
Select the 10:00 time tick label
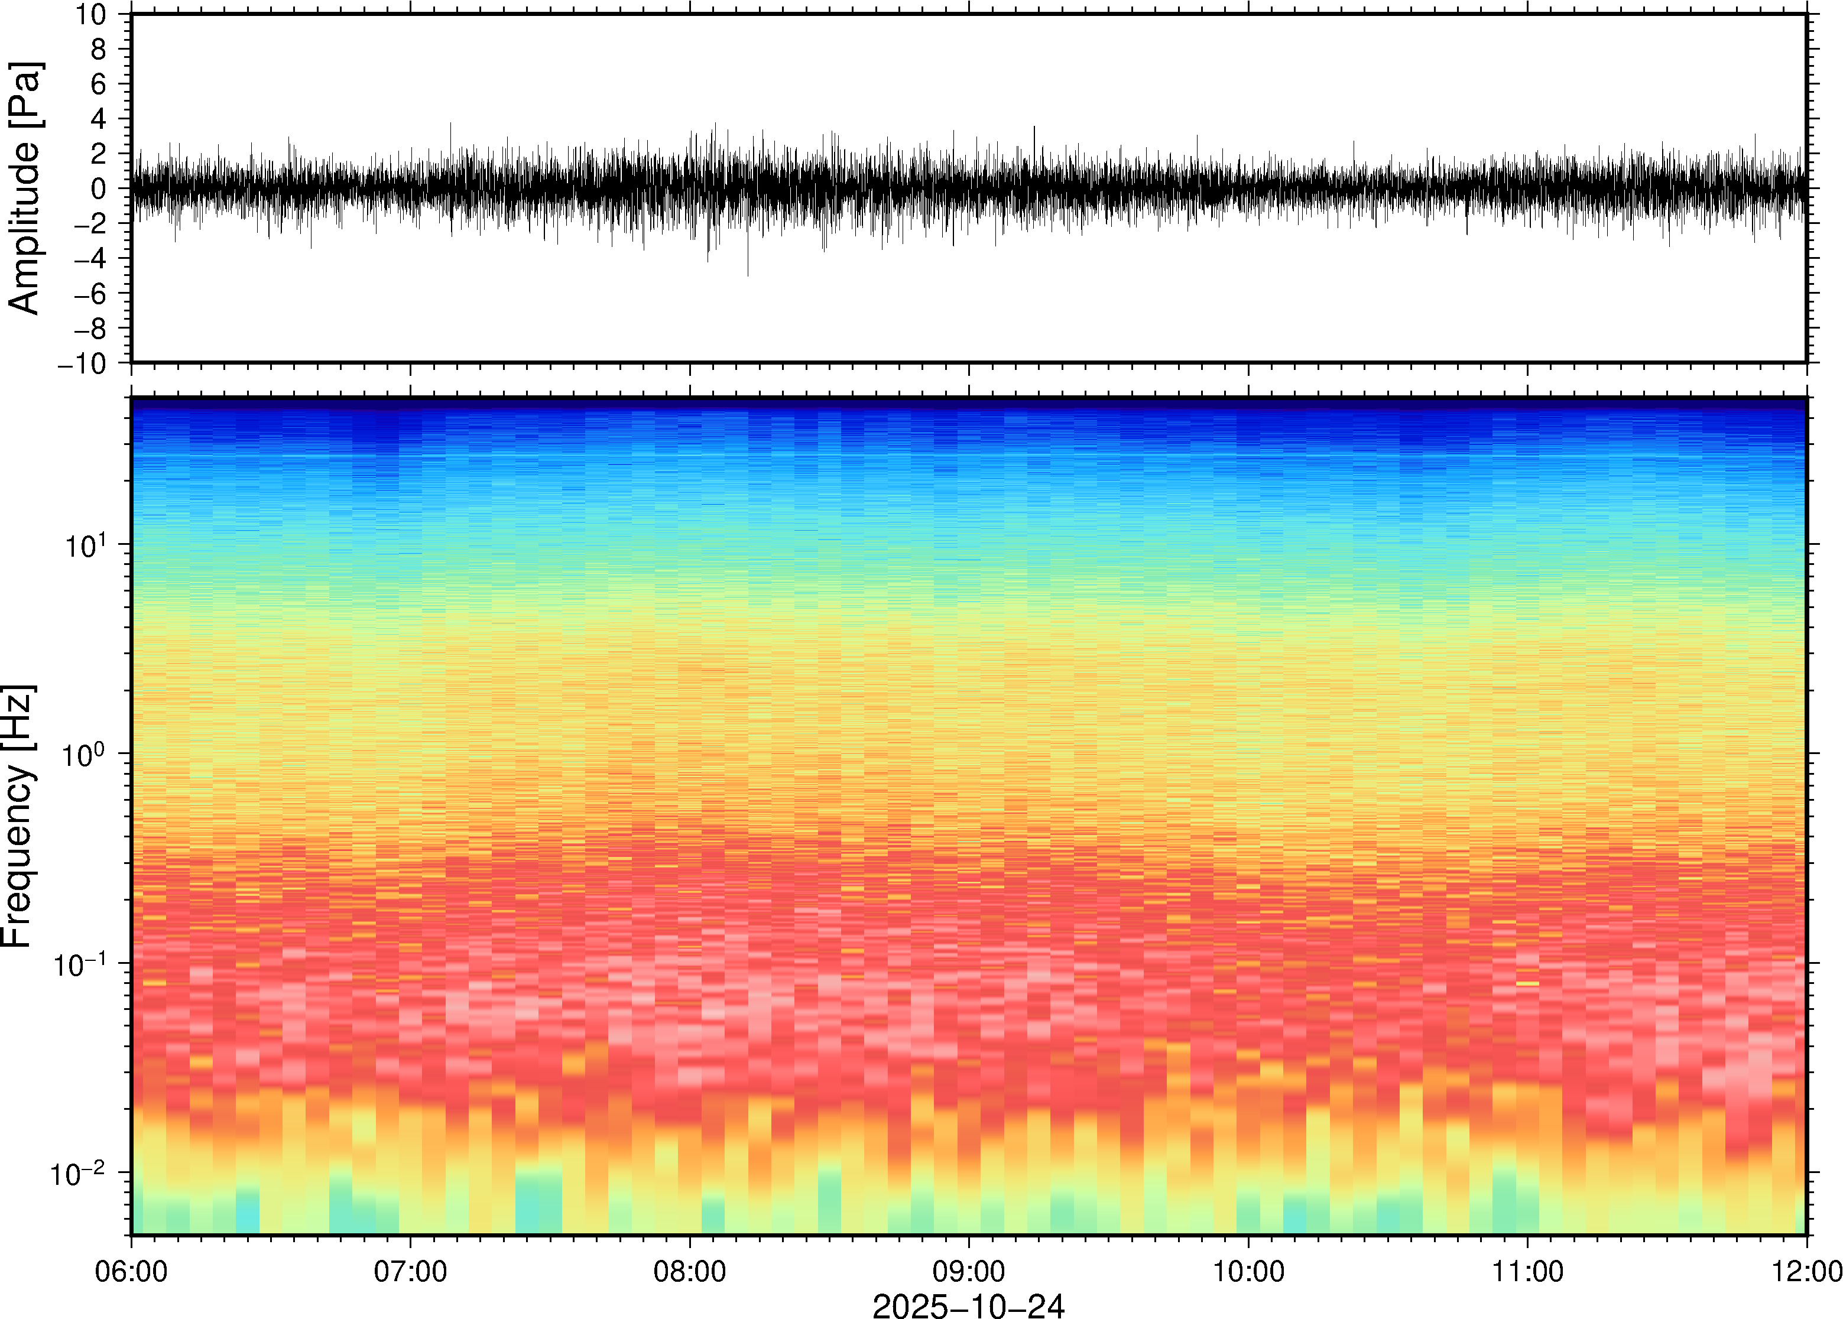coord(1248,1271)
